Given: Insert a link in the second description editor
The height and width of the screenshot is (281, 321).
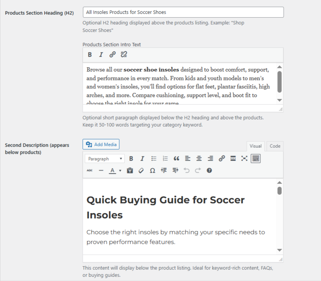Looking at the screenshot, I should click(221, 158).
